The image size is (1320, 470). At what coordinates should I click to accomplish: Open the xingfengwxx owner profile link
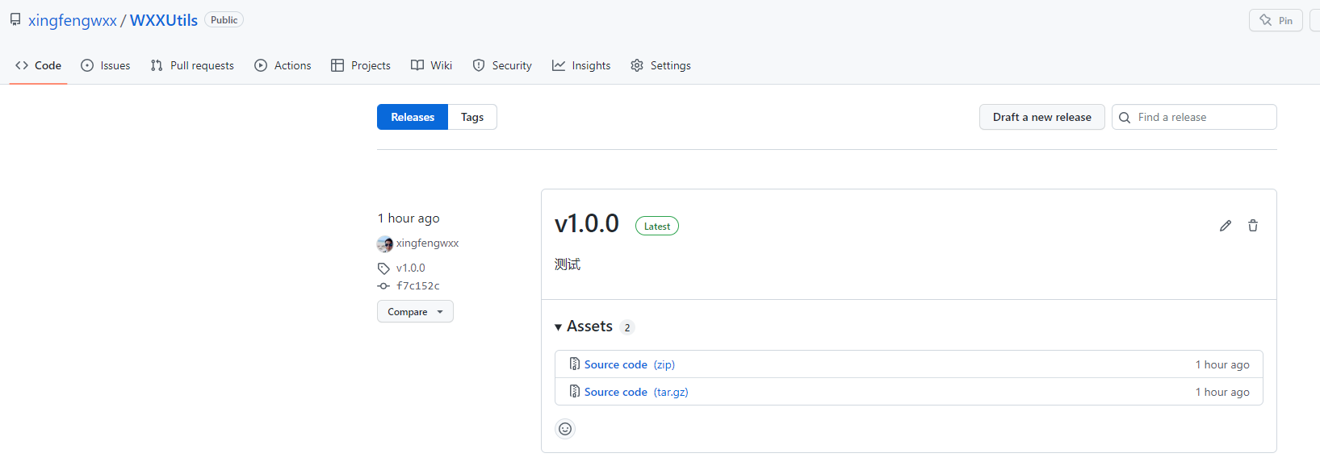pyautogui.click(x=73, y=20)
